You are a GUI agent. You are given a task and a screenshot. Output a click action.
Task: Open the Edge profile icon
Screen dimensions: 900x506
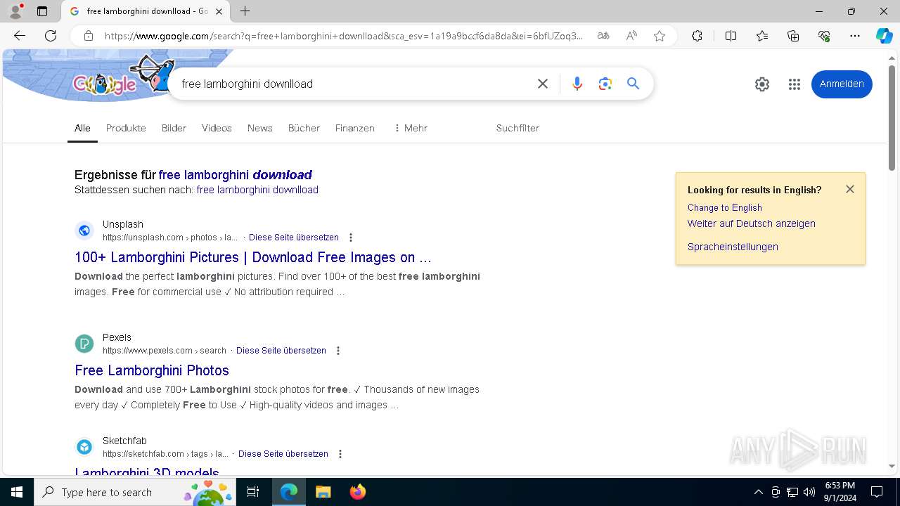(x=15, y=11)
